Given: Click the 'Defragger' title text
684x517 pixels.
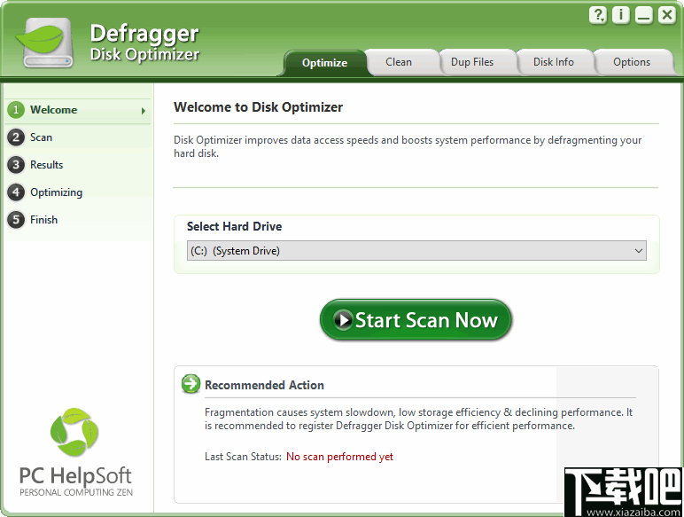Looking at the screenshot, I should point(144,34).
